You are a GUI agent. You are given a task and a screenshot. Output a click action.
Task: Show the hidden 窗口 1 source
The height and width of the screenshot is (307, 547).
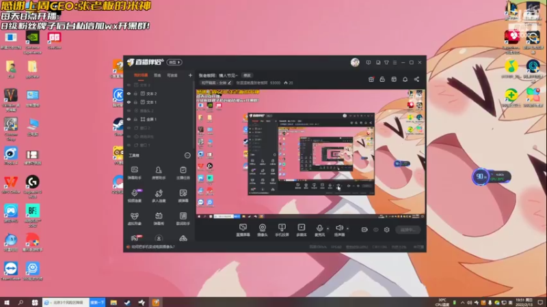tap(129, 145)
